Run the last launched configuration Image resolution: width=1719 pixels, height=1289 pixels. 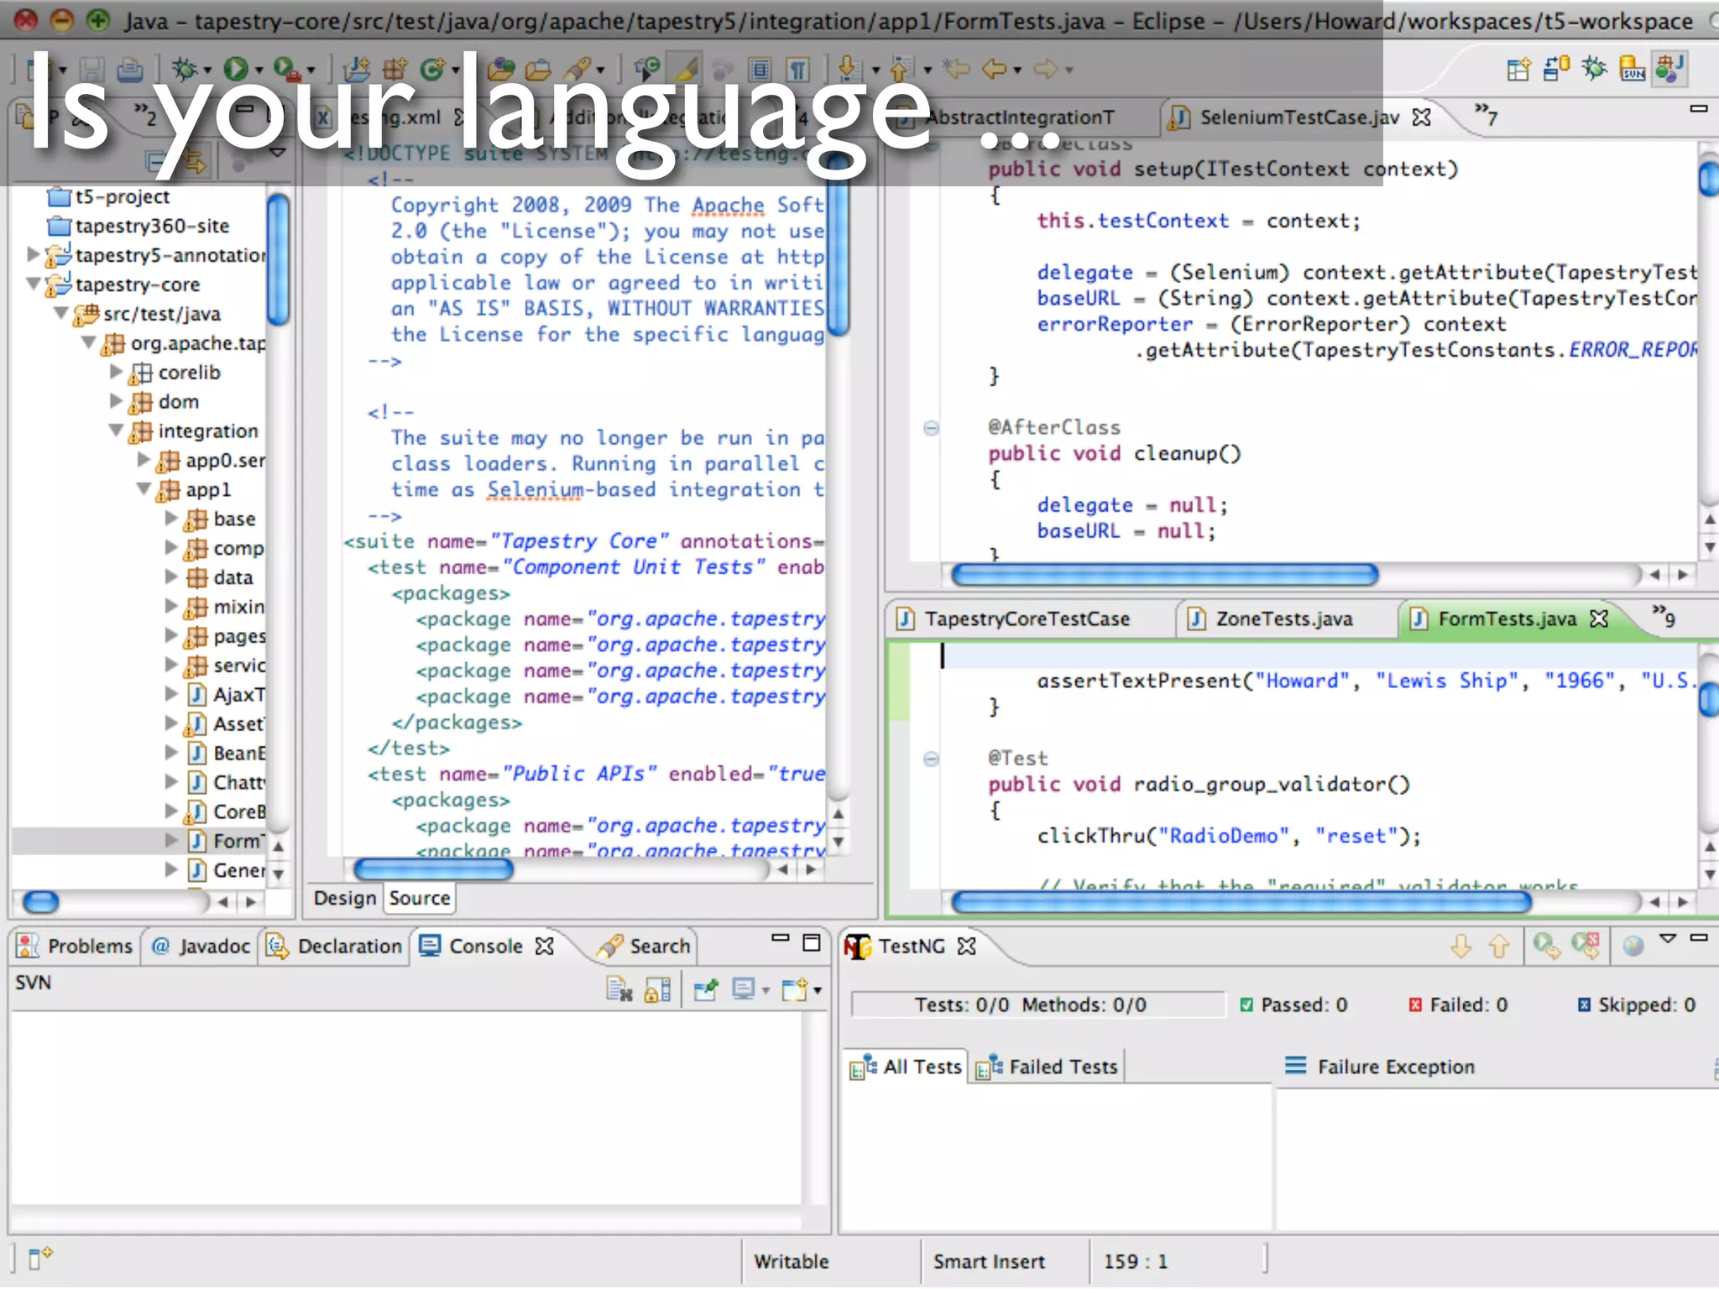(x=236, y=69)
